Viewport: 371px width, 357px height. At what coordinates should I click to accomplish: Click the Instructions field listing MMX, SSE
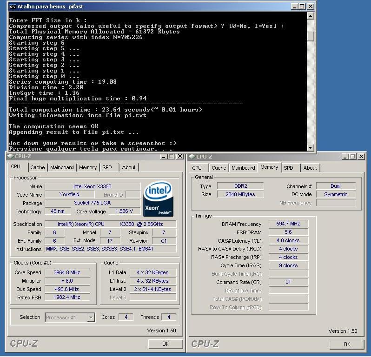tap(110, 249)
